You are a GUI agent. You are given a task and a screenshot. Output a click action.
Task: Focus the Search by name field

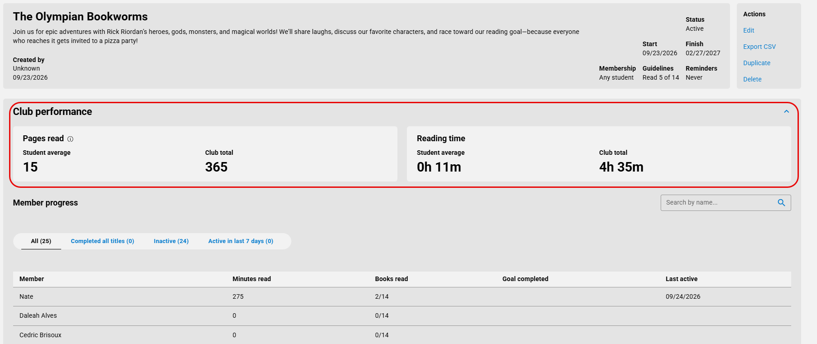(725, 203)
